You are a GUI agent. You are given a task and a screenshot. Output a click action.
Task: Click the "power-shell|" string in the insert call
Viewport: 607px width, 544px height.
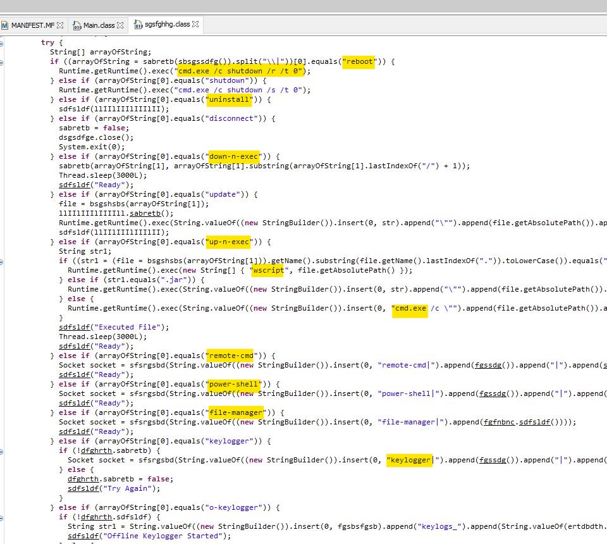(408, 393)
